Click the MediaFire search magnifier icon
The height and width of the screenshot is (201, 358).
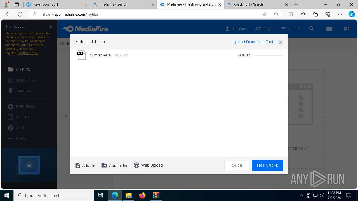coord(312,29)
